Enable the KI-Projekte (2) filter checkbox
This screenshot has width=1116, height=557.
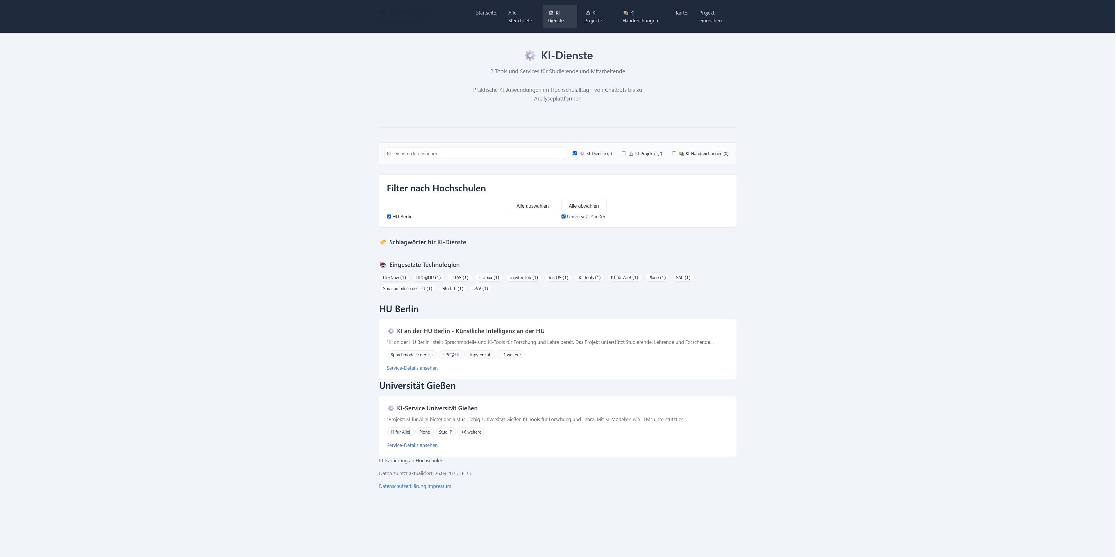[x=624, y=153]
